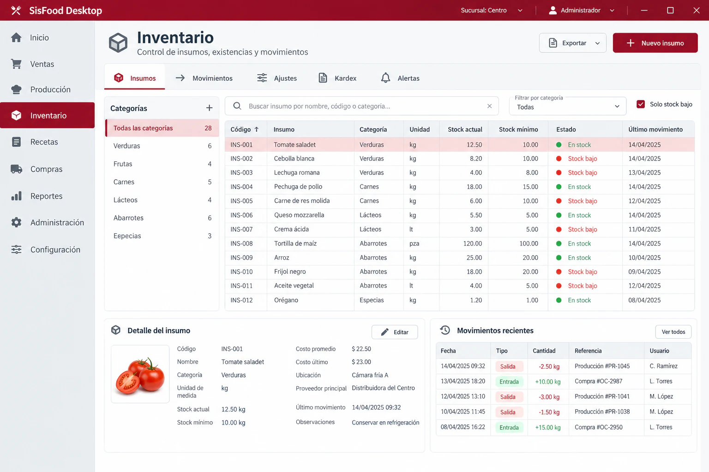Image resolution: width=709 pixels, height=472 pixels.
Task: Click the Nuevo insumo button
Action: click(655, 43)
